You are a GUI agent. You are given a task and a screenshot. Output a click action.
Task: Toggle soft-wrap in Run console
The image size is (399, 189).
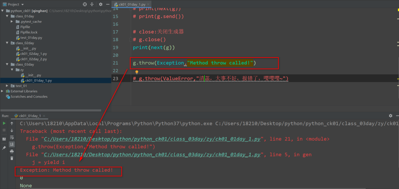tap(12, 137)
